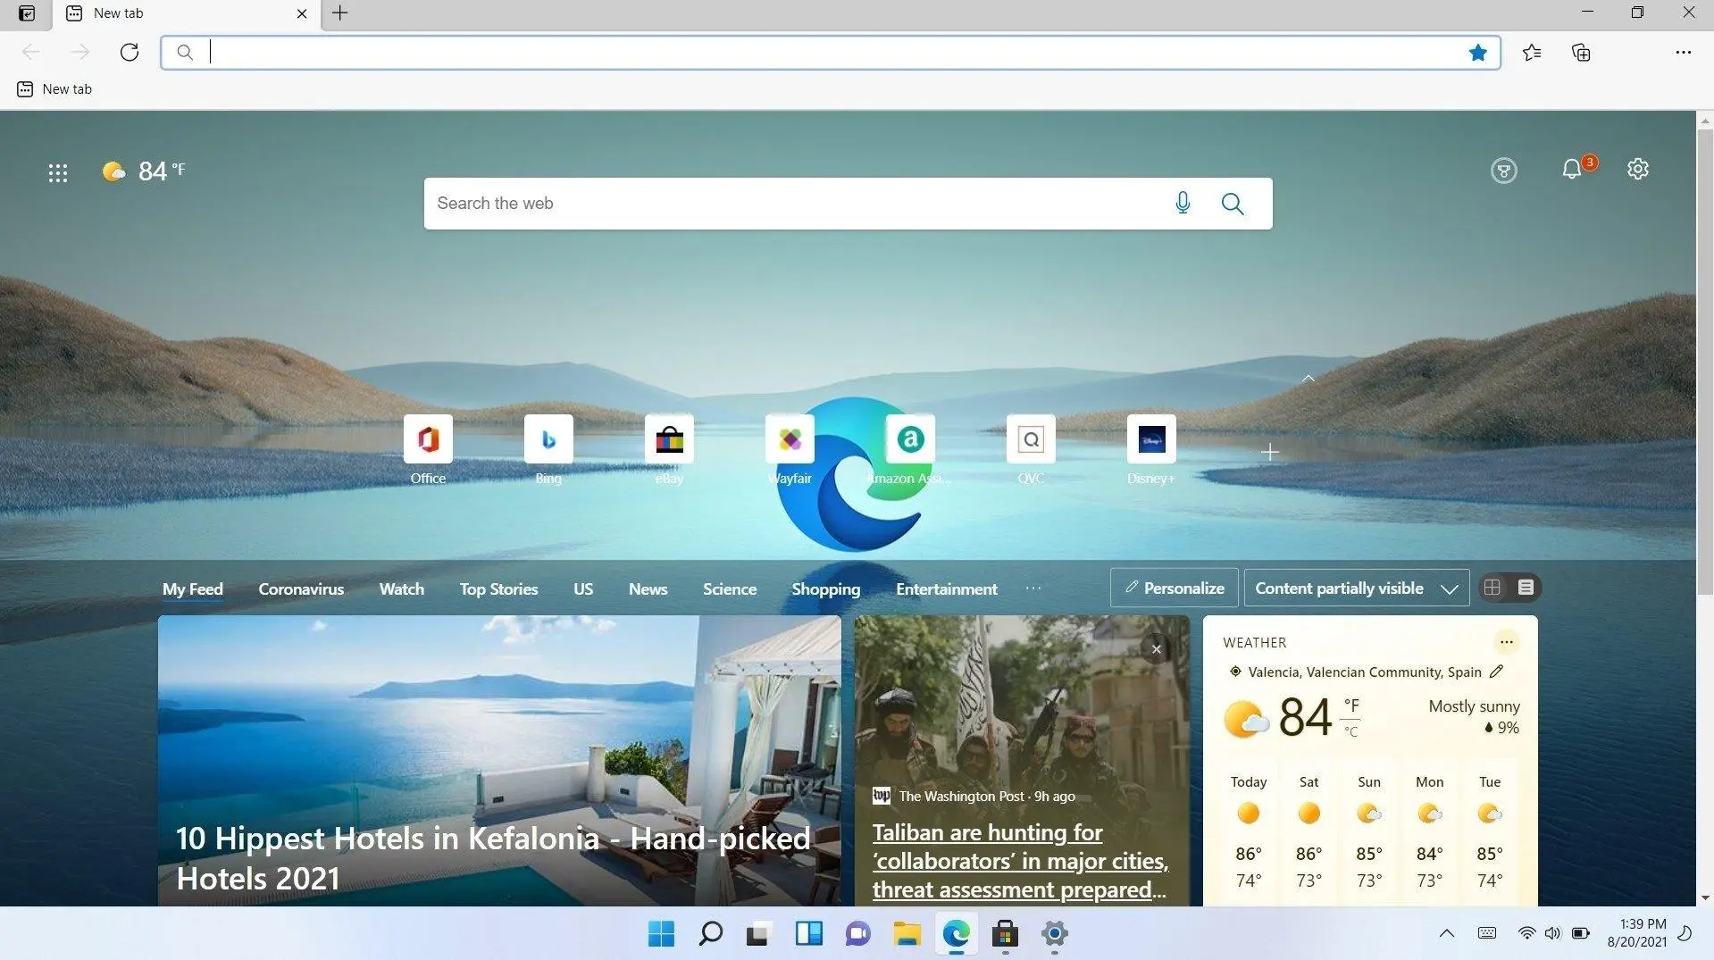Select the Shopping feed tab
Screen dimensions: 1714x960
point(826,589)
